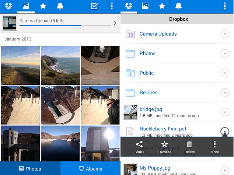Open the dam looking-down photo
This screenshot has width=234, height=175.
pyautogui.click(x=100, y=65)
